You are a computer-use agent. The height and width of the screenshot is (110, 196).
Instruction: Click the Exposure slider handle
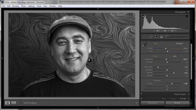(166, 59)
